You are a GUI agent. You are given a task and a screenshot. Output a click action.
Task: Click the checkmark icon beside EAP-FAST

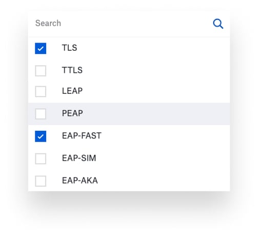(x=41, y=136)
